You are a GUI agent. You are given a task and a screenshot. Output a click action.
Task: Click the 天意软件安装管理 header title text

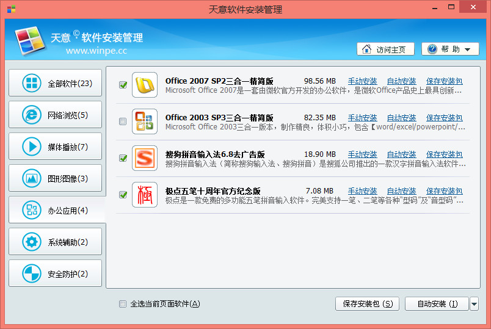[96, 38]
